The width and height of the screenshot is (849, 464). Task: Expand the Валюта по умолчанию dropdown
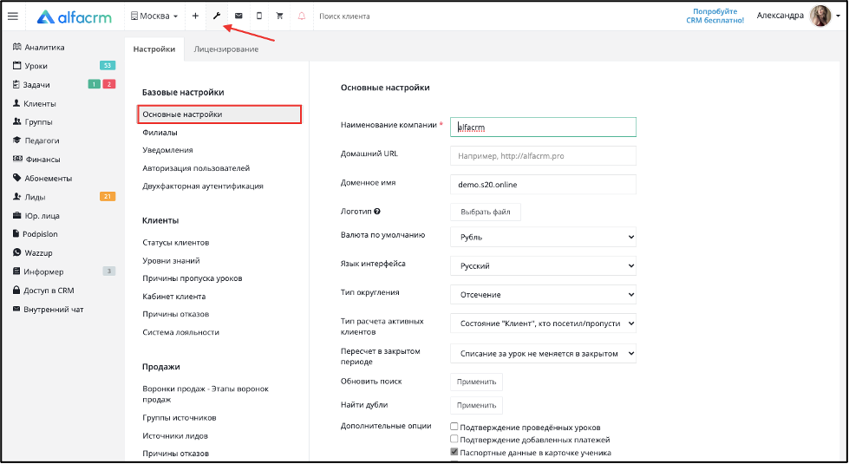pos(543,237)
